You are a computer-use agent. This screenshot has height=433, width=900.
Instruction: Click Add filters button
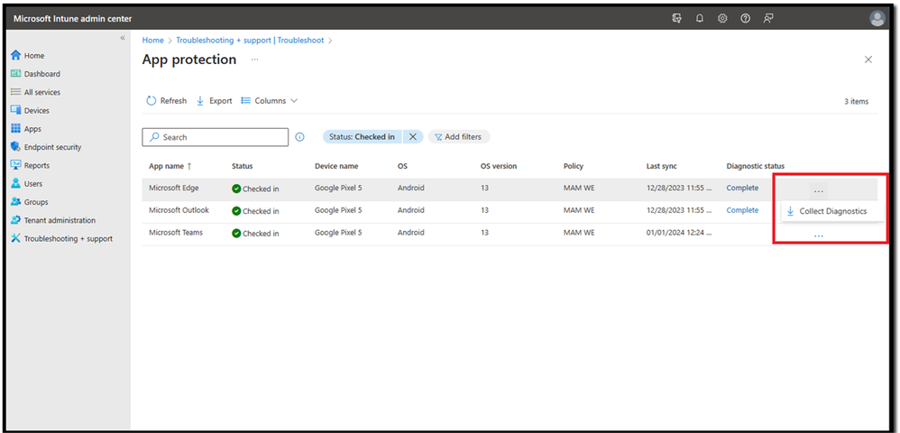(x=459, y=137)
